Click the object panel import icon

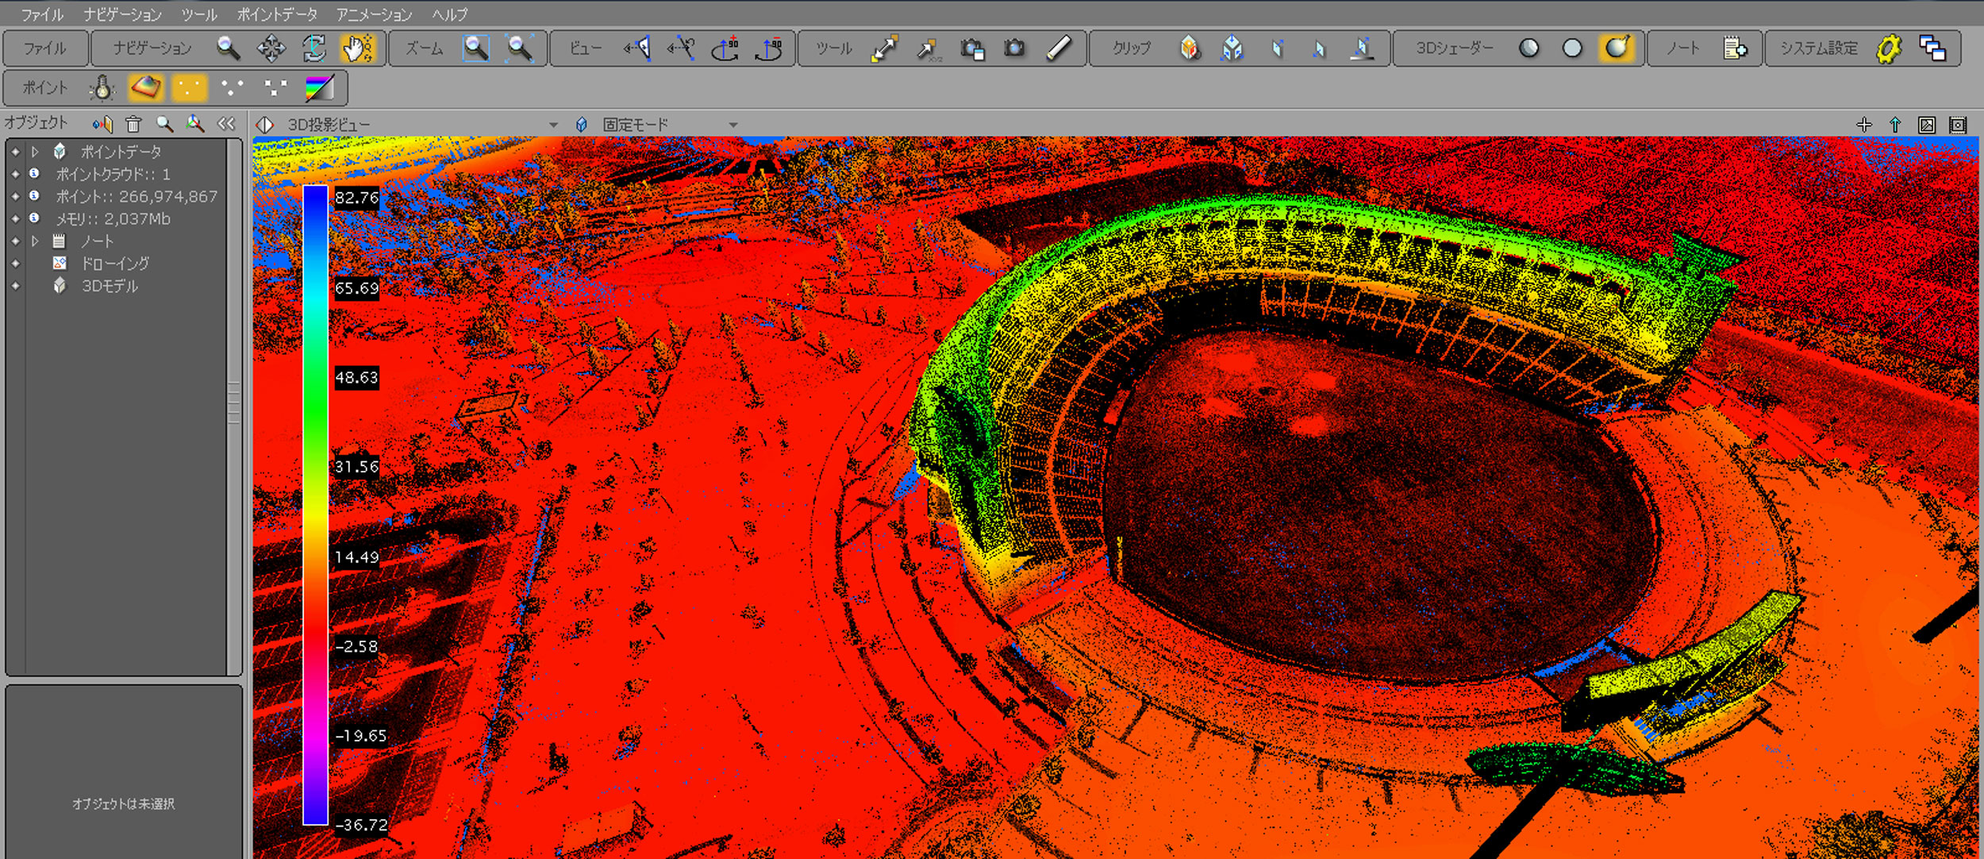[x=102, y=124]
